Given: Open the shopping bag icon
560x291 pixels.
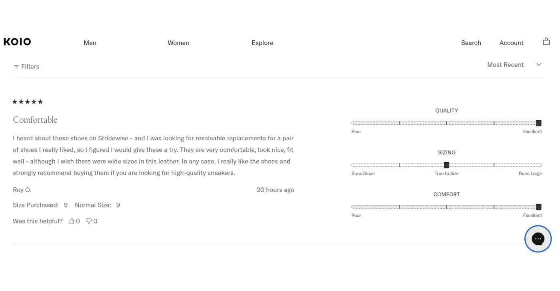Looking at the screenshot, I should click(546, 41).
